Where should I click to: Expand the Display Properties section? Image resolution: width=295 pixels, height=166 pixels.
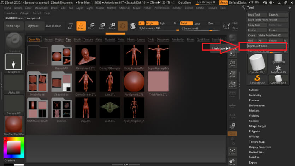click(x=260, y=147)
